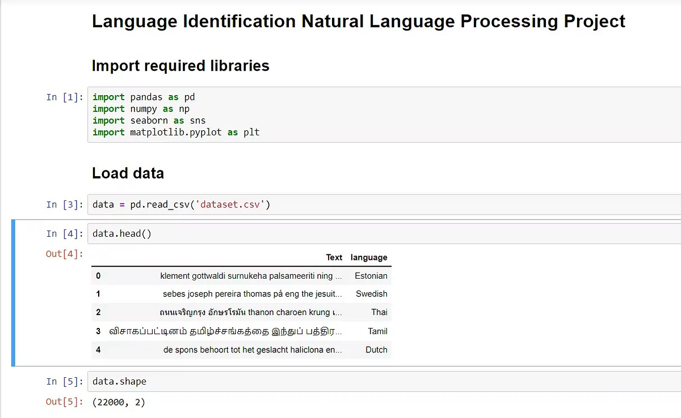
Task: Select the Dutch row in the table
Action: (x=238, y=350)
